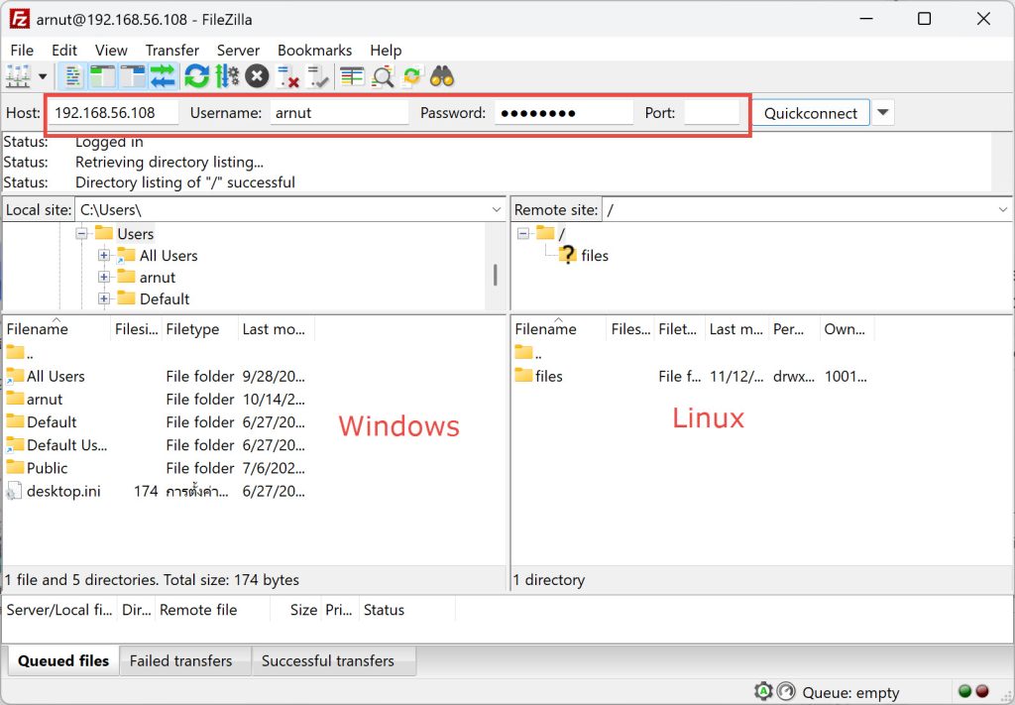The width and height of the screenshot is (1015, 705).
Task: Cancel current operation with the X icon
Action: pos(257,76)
